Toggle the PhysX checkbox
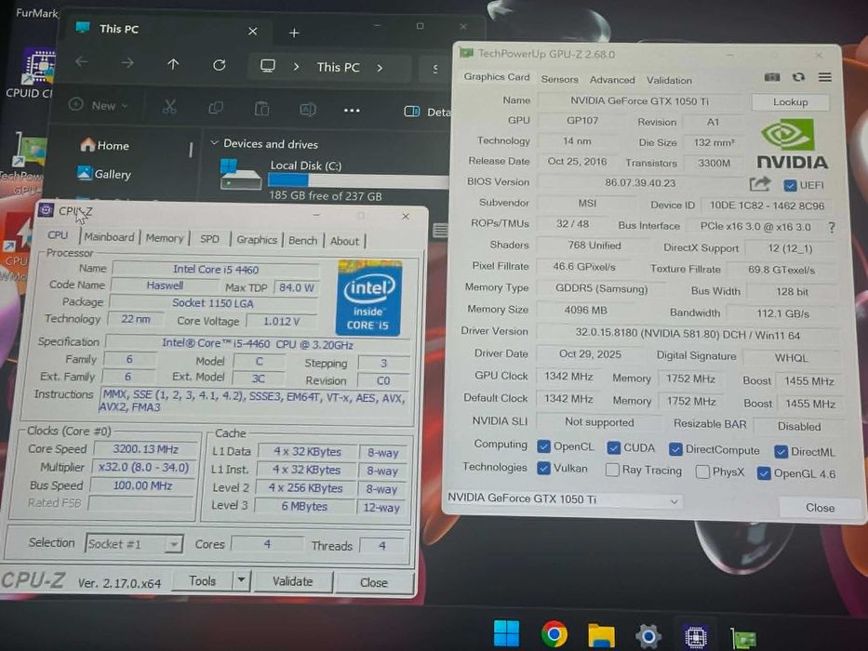Screen dimensions: 868x651 [x=702, y=472]
